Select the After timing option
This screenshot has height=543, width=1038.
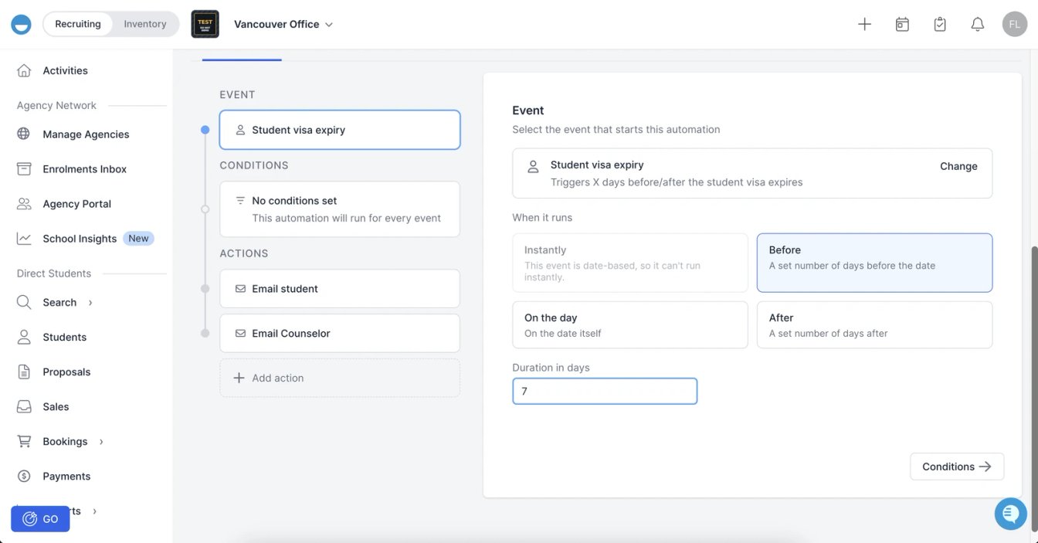874,324
